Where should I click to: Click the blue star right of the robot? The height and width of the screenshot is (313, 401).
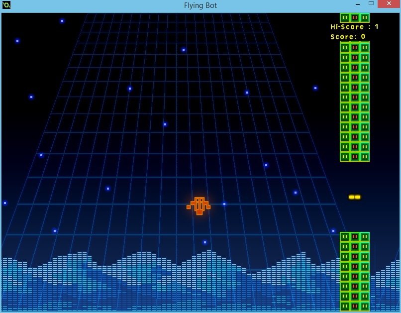pos(224,204)
